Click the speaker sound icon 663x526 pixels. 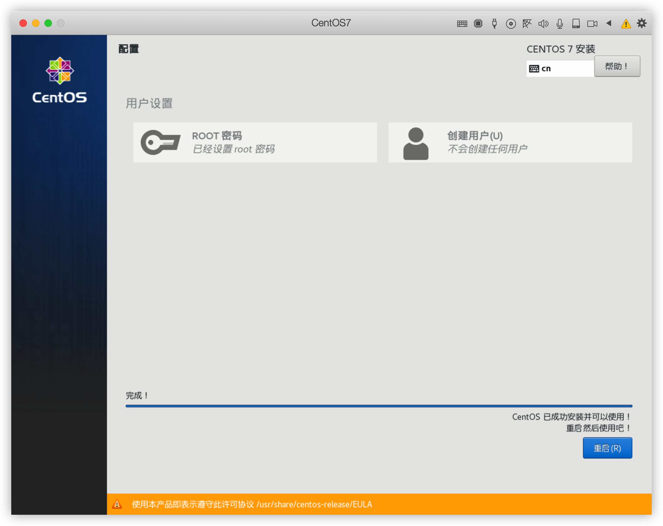[x=543, y=24]
